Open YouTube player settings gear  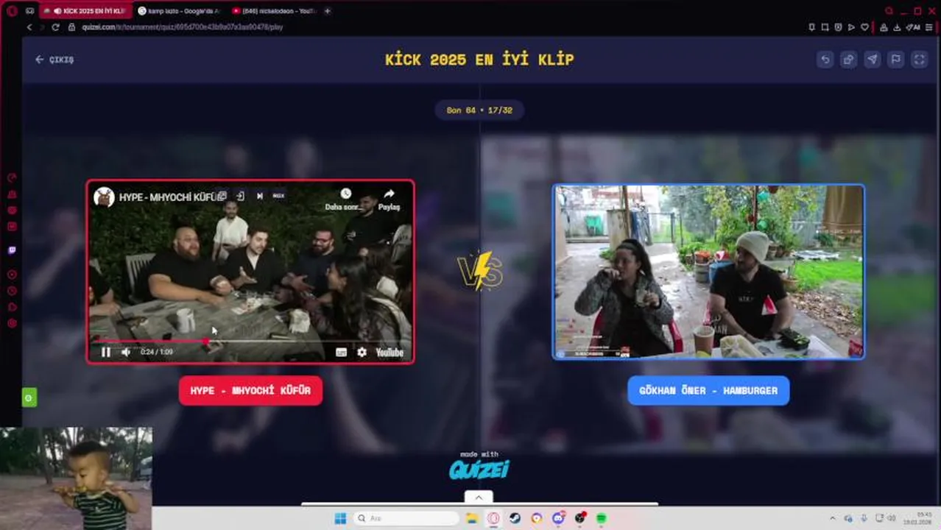362,353
